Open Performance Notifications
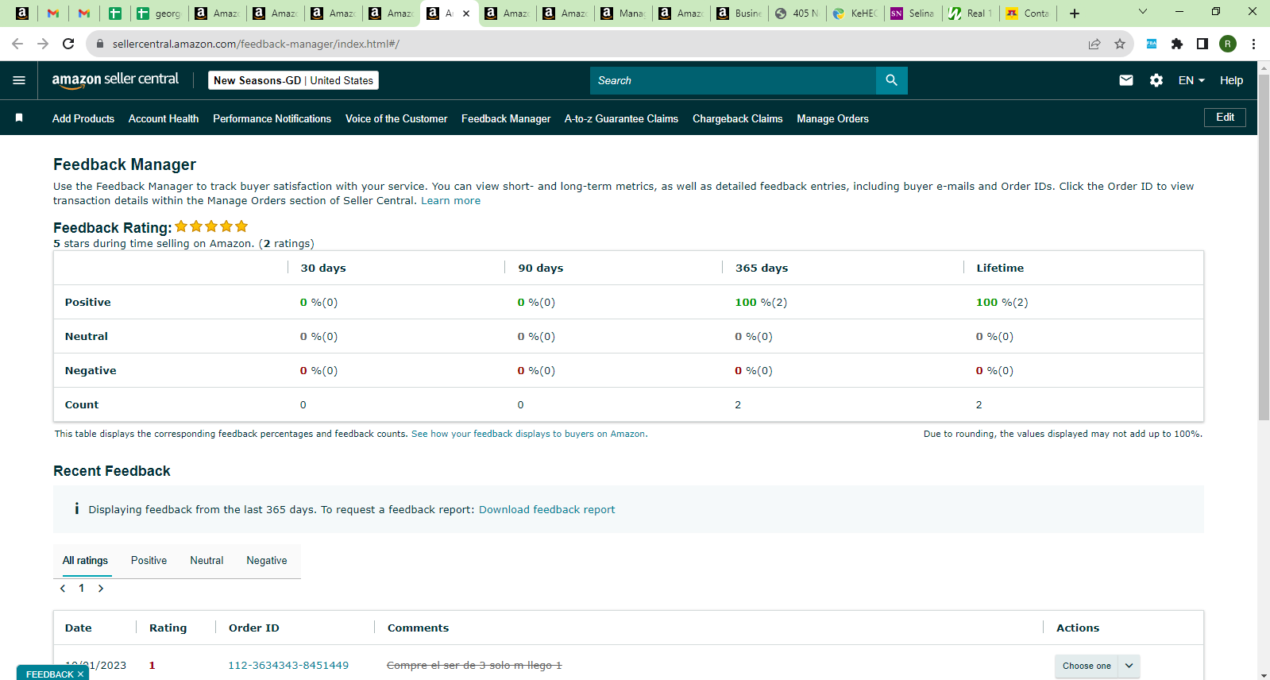The width and height of the screenshot is (1270, 680). coord(272,118)
